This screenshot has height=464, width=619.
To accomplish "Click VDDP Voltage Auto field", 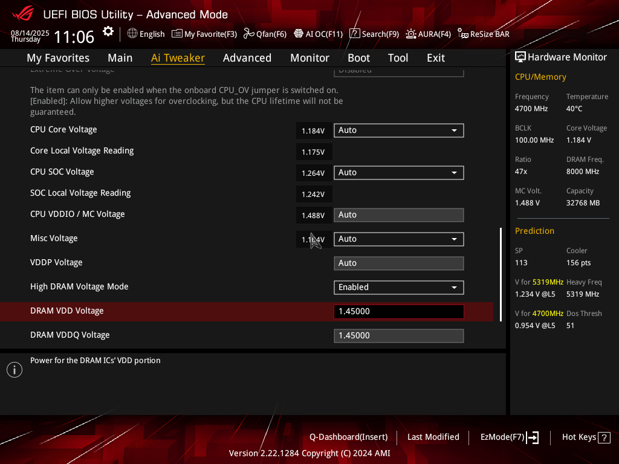I will click(x=399, y=263).
